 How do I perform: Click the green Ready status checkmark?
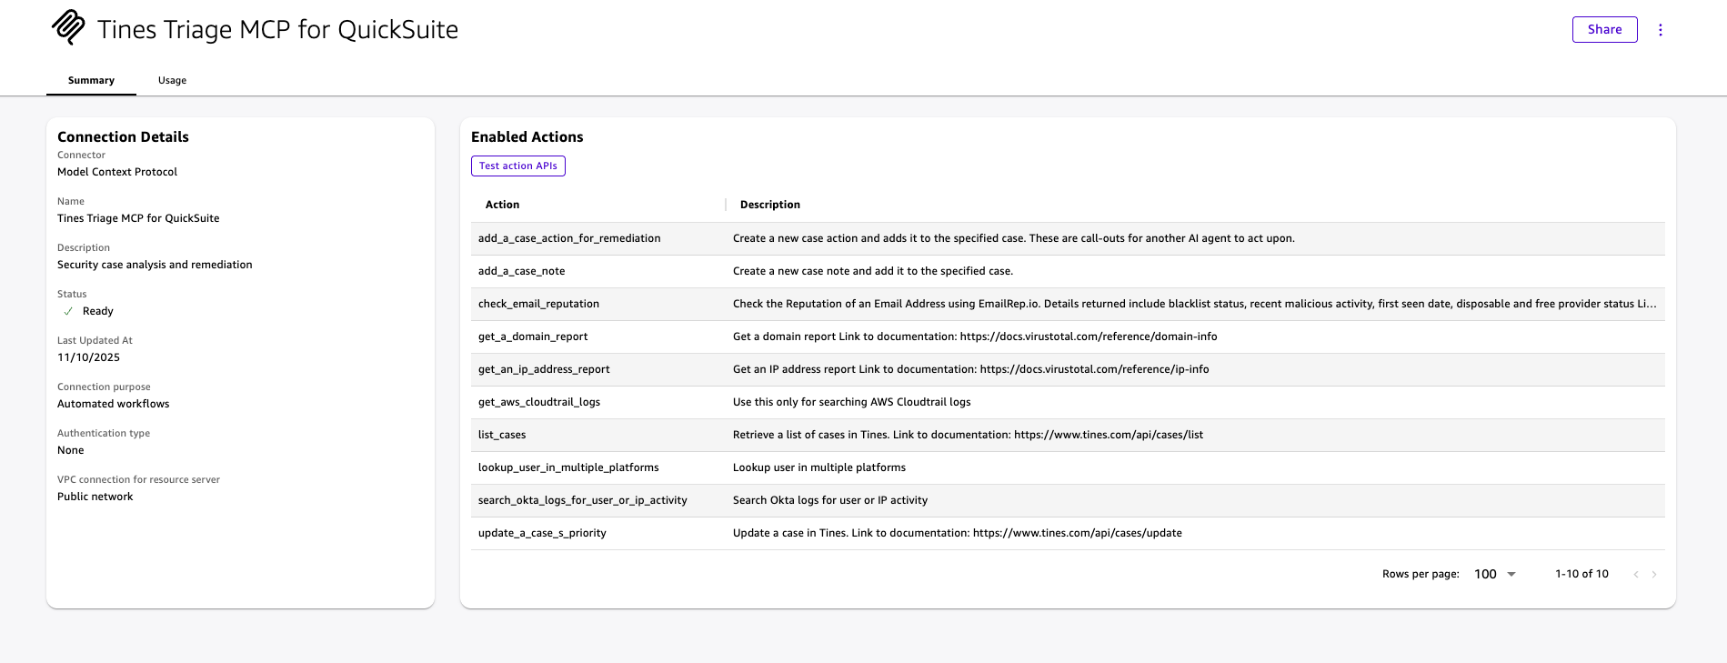68,311
